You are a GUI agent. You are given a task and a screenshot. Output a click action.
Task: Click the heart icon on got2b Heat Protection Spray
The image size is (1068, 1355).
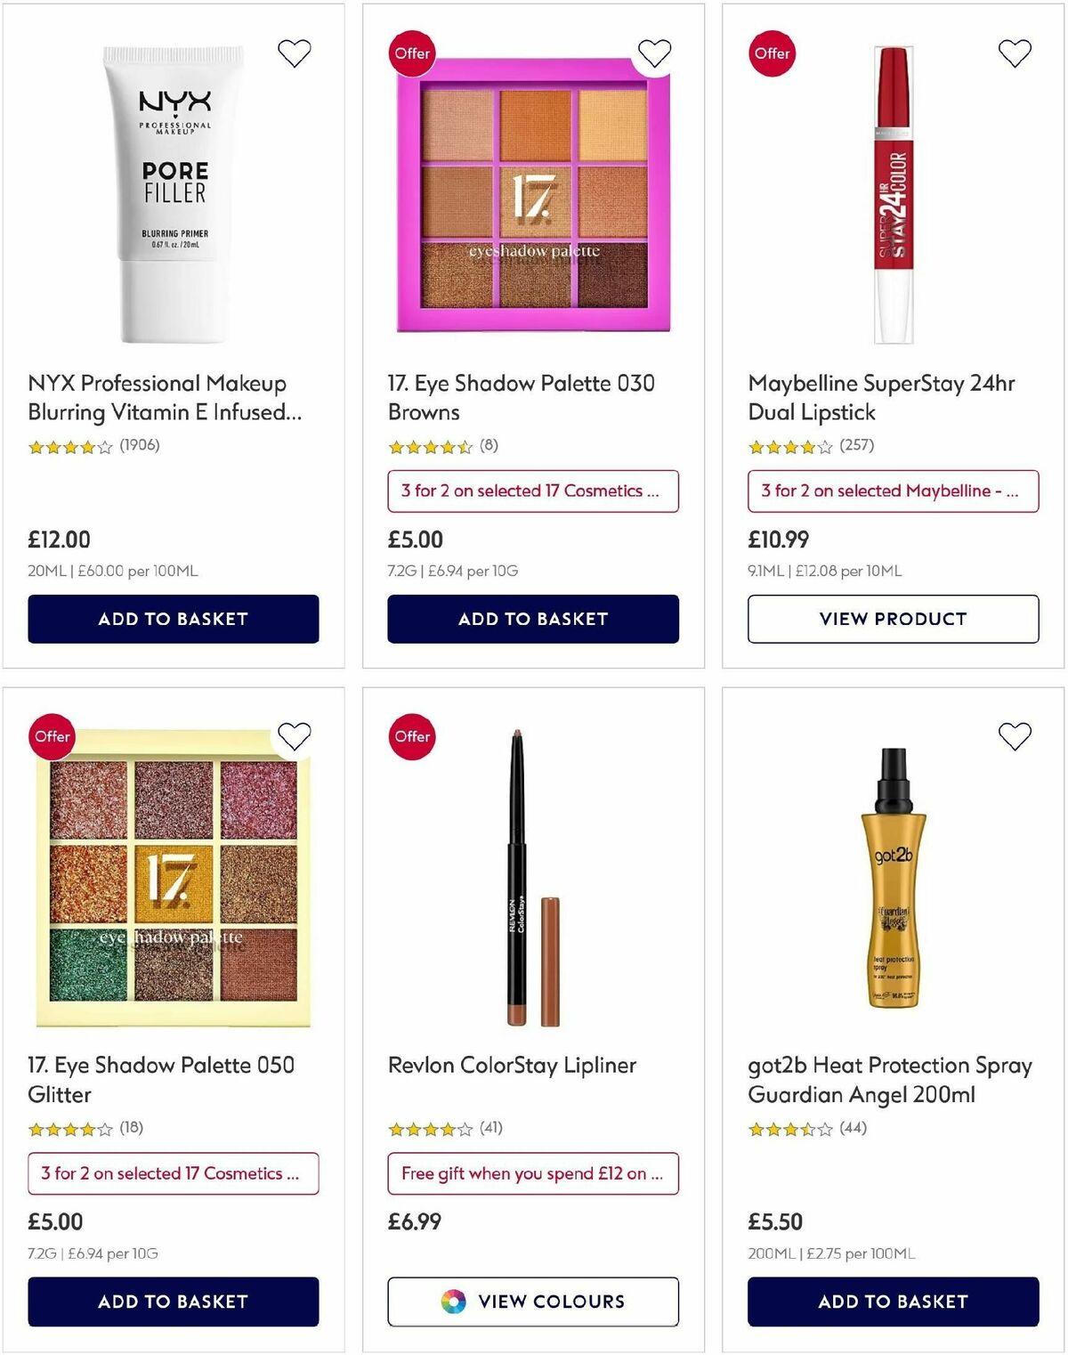1014,735
